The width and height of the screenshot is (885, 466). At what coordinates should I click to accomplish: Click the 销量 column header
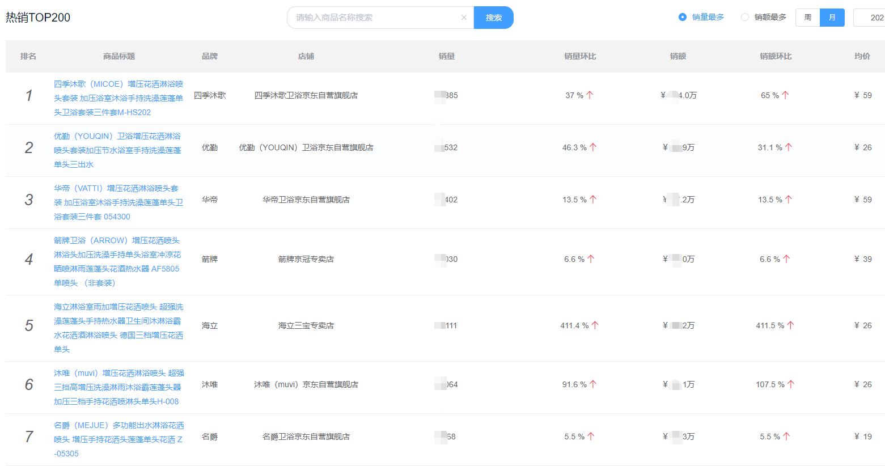(446, 56)
